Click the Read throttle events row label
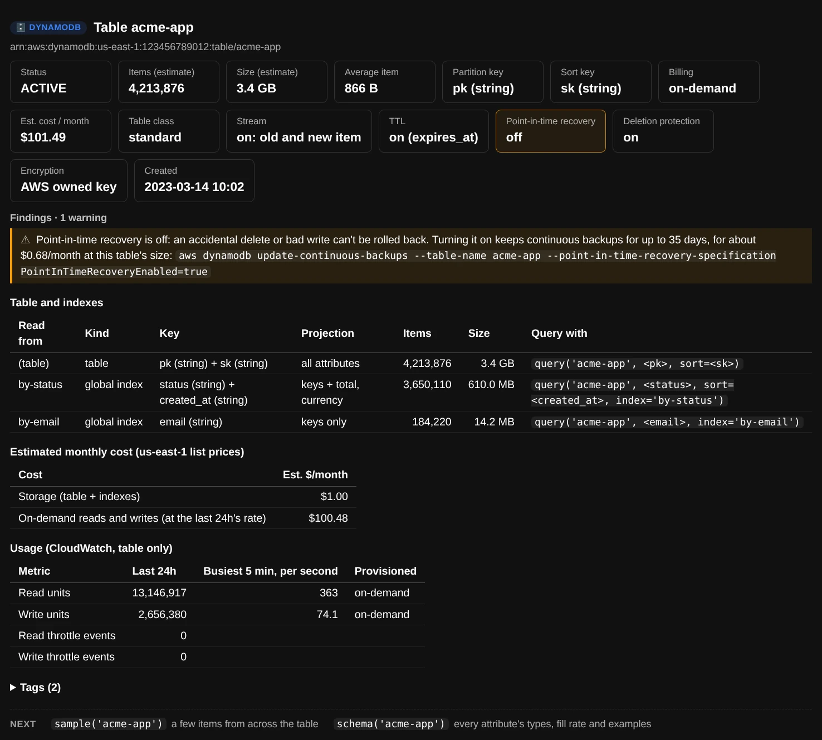The height and width of the screenshot is (740, 822). tap(67, 636)
